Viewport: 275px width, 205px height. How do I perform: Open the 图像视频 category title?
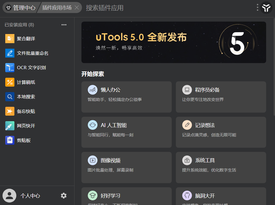[x=110, y=160]
